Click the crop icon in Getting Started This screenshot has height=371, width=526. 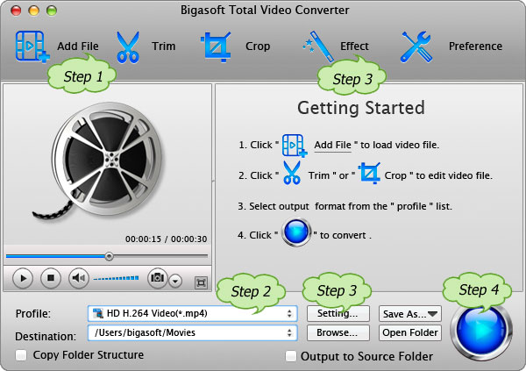point(369,173)
